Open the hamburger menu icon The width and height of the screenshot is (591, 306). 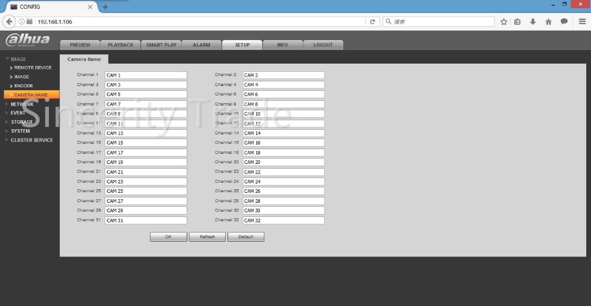point(582,22)
